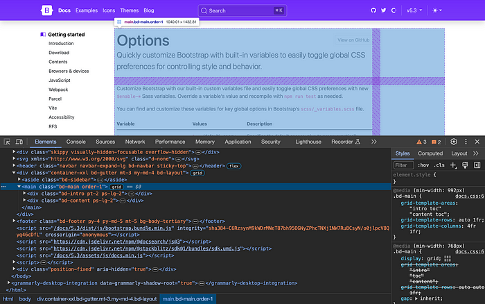This screenshot has height=304, width=485.
Task: Expand the header navbar node
Action: (x=14, y=165)
